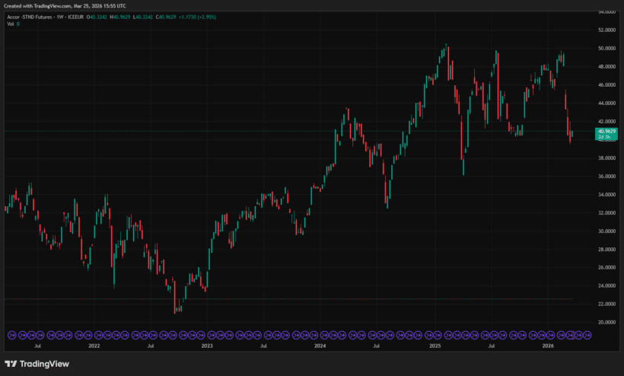The width and height of the screenshot is (624, 376).
Task: Click the 50.0000 price scale label
Action: pos(606,49)
